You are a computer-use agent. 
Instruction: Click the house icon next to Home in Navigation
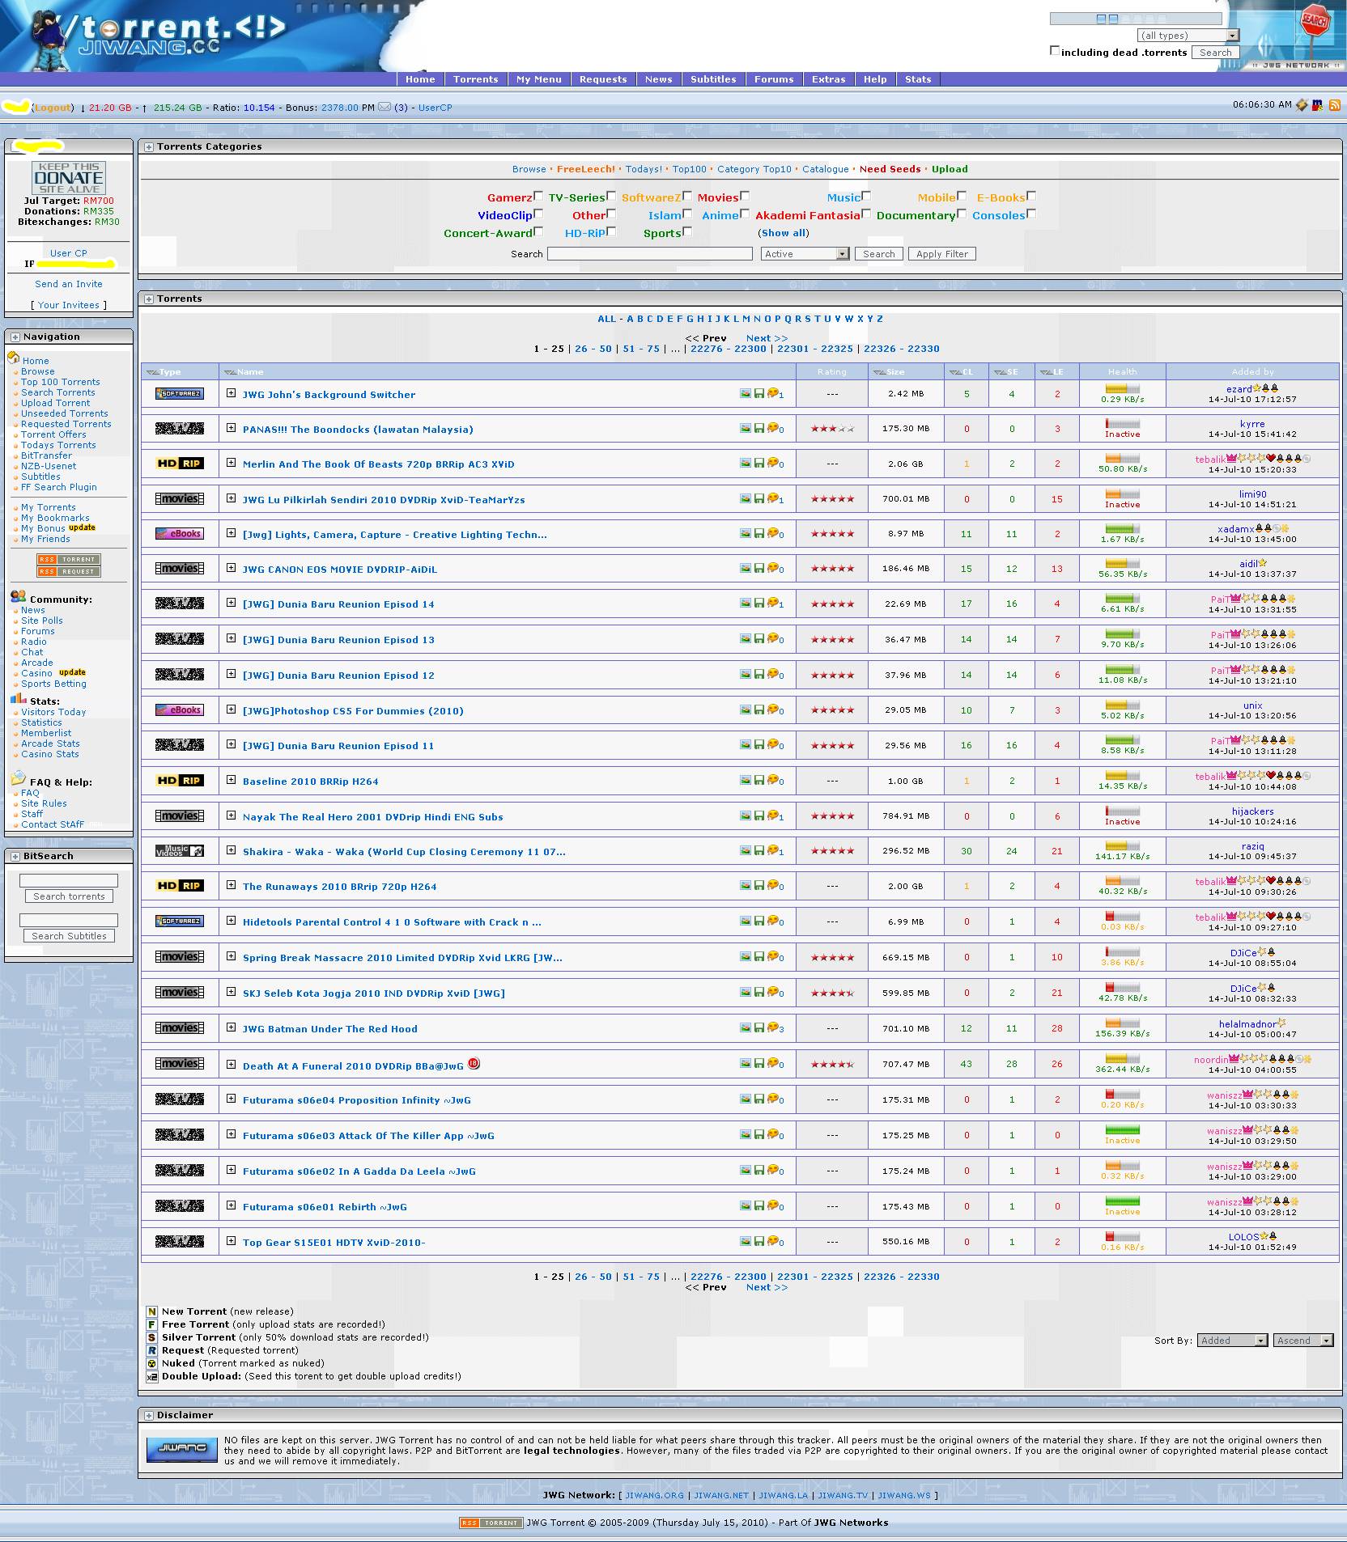point(13,358)
